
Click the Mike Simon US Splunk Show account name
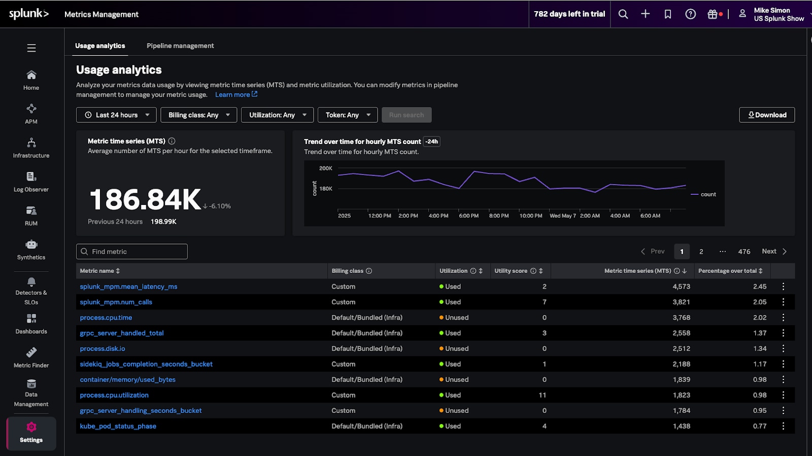[x=779, y=14]
